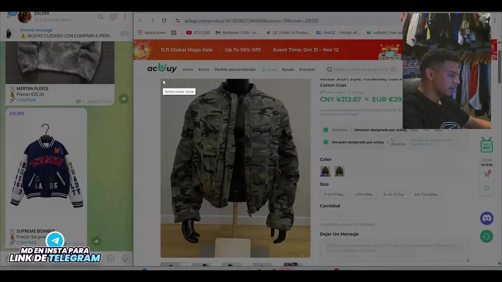The image size is (502, 282).
Task: Forward the SUPREME BOMBER post
Action: [x=96, y=241]
